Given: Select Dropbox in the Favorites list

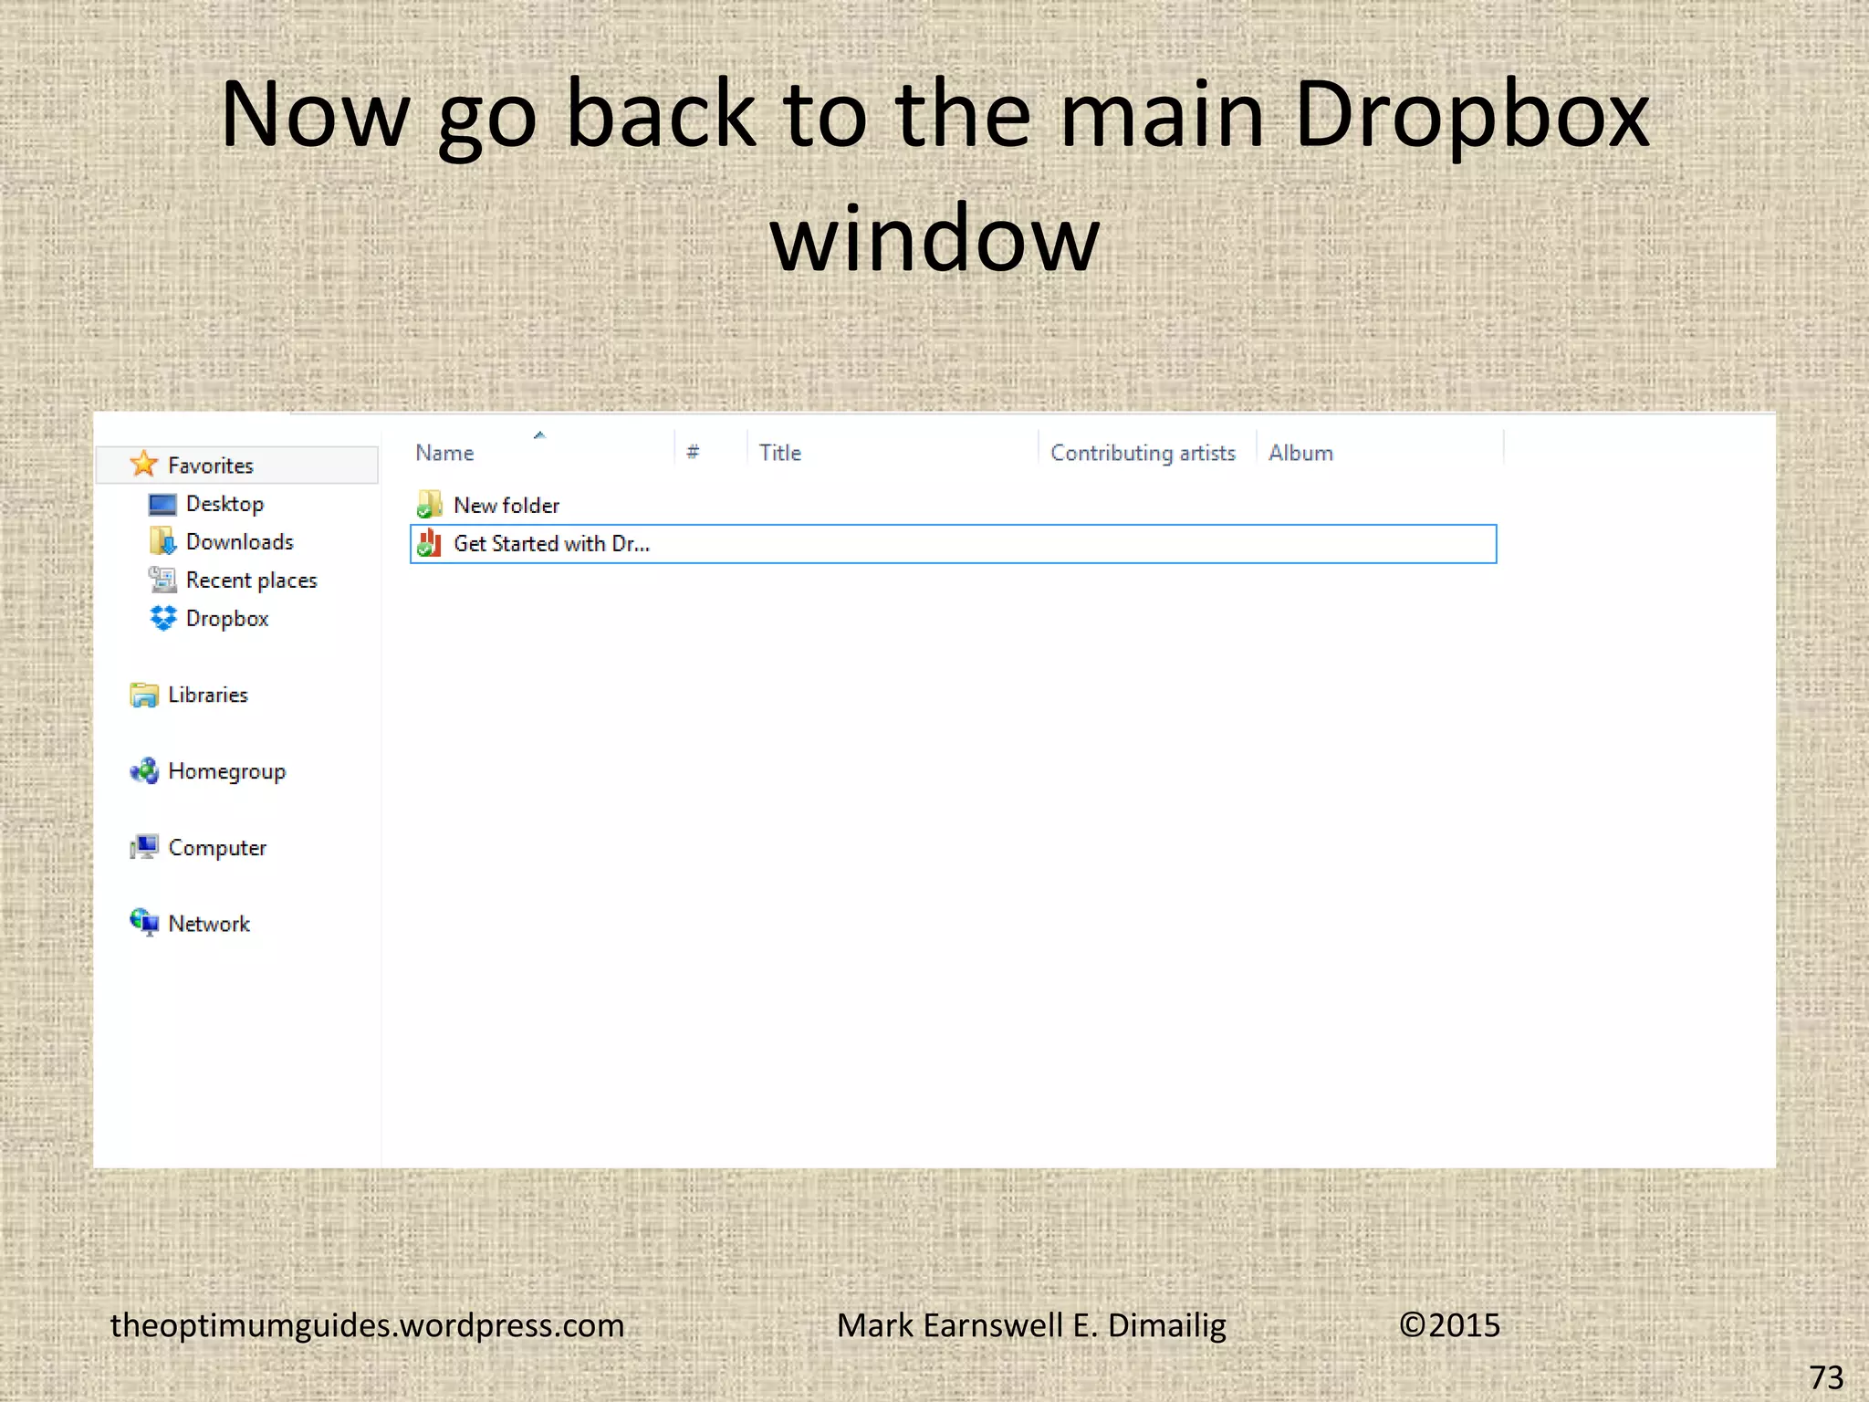Looking at the screenshot, I should 227,619.
